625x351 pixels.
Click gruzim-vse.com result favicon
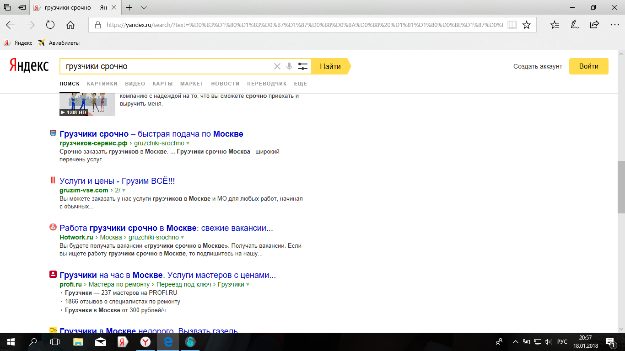pyautogui.click(x=53, y=181)
